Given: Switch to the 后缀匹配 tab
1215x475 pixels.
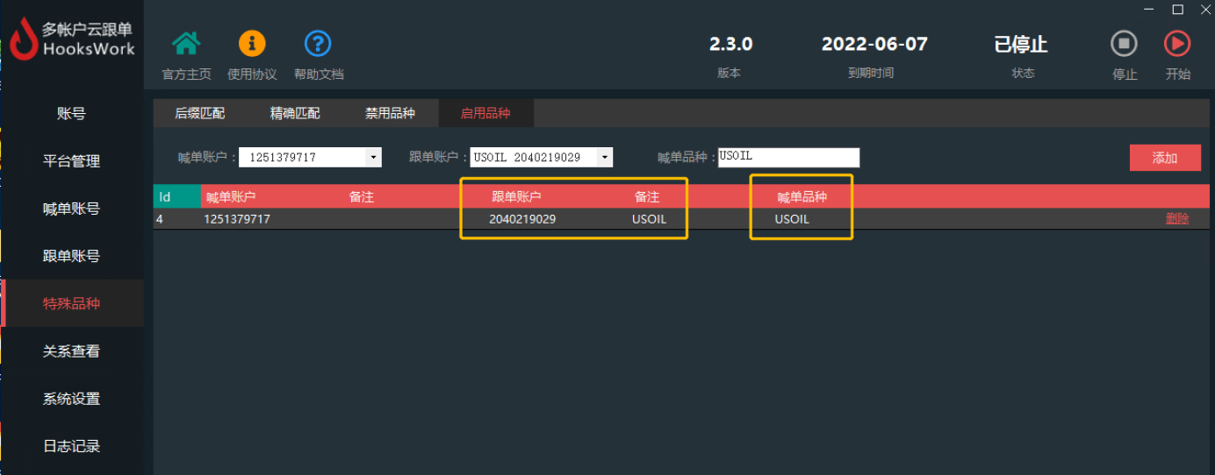Looking at the screenshot, I should pos(200,113).
